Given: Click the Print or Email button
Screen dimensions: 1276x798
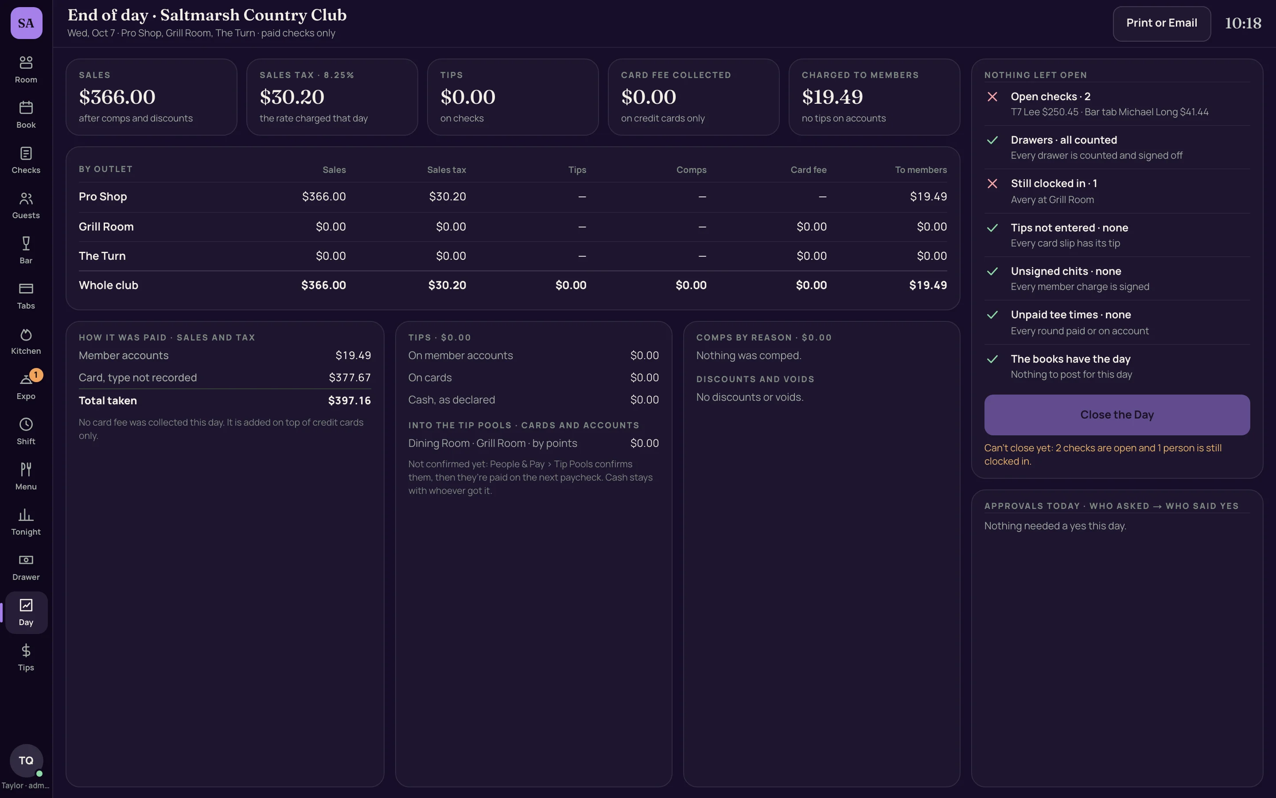Looking at the screenshot, I should pos(1162,23).
